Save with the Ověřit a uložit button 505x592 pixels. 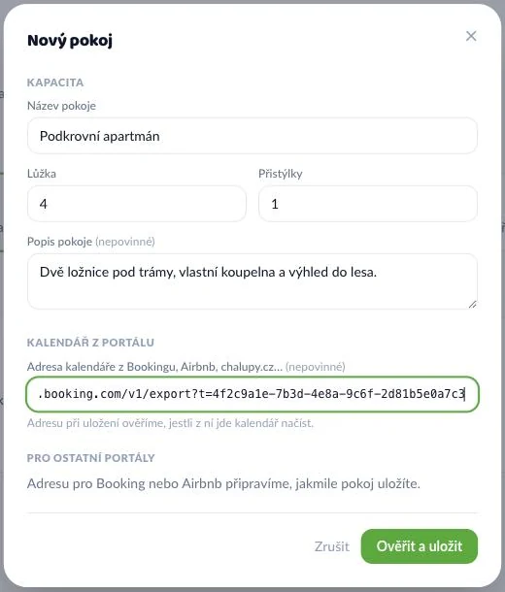420,546
